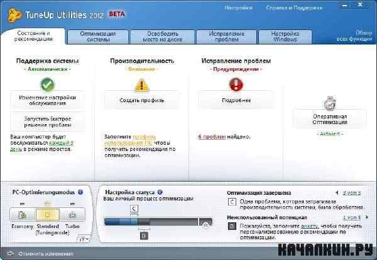Open info icon beside Настройка статуса
The width and height of the screenshot is (377, 260).
[x=160, y=192]
